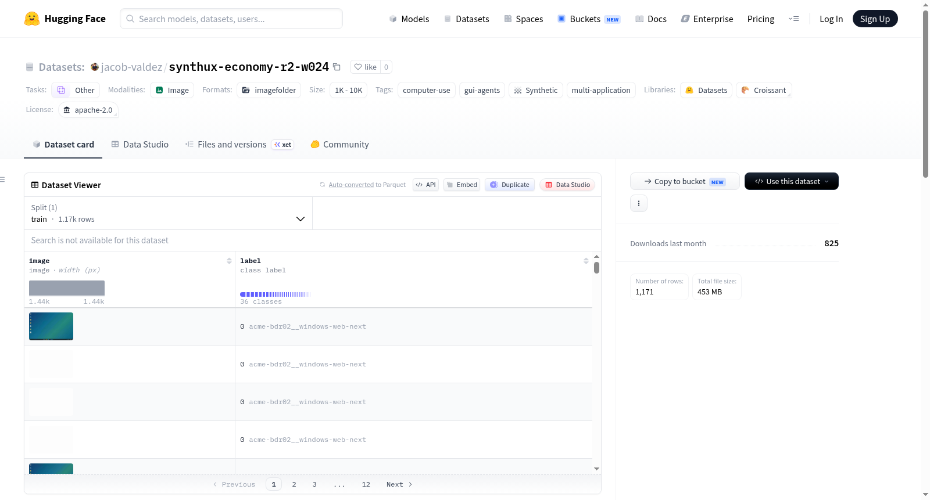
Task: Select the Image modality tag
Action: [x=172, y=90]
